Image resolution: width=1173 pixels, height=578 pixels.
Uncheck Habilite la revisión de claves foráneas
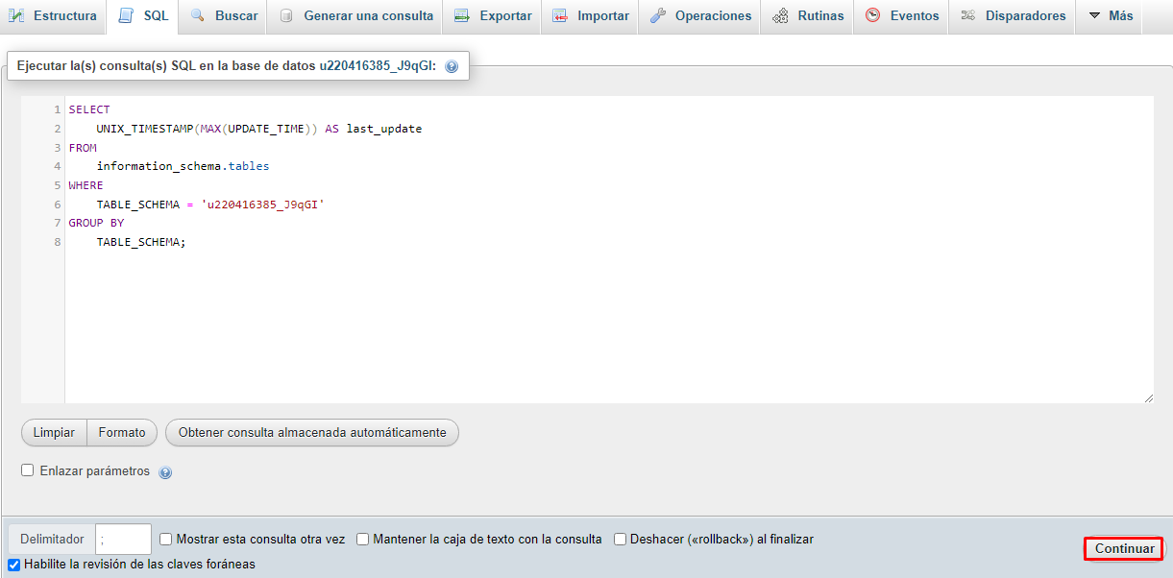point(13,565)
